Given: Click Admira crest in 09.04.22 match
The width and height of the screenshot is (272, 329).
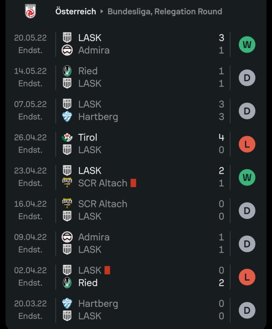Looking at the screenshot, I should [67, 237].
